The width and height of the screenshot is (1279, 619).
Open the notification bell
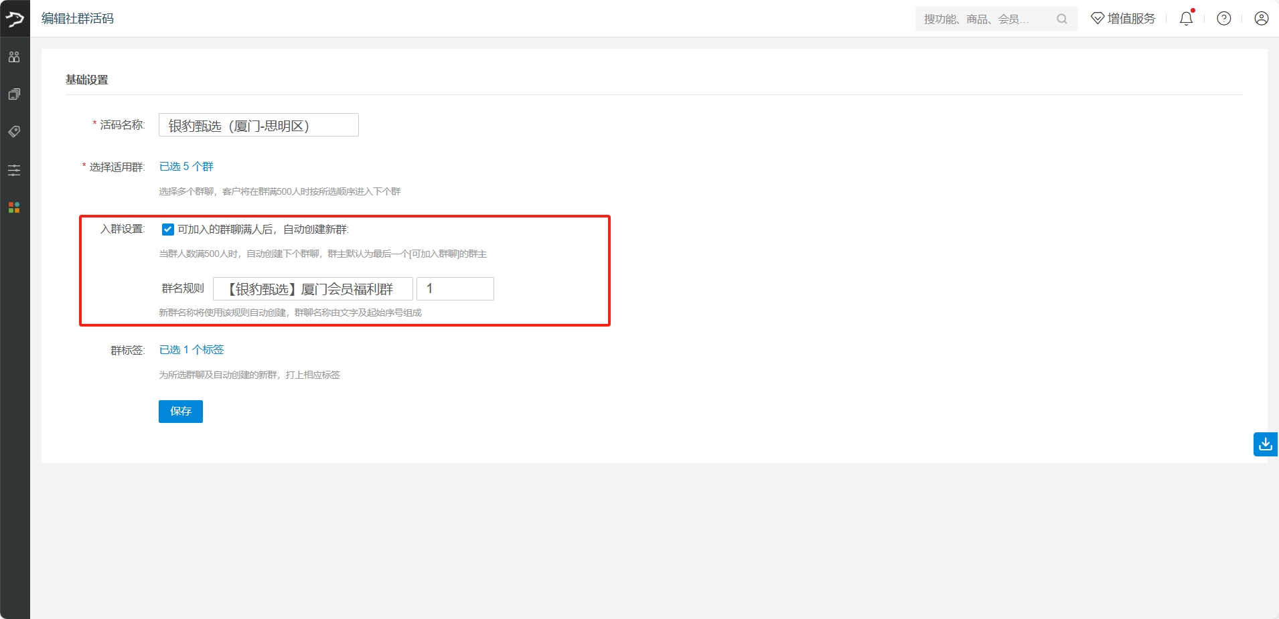(1186, 19)
